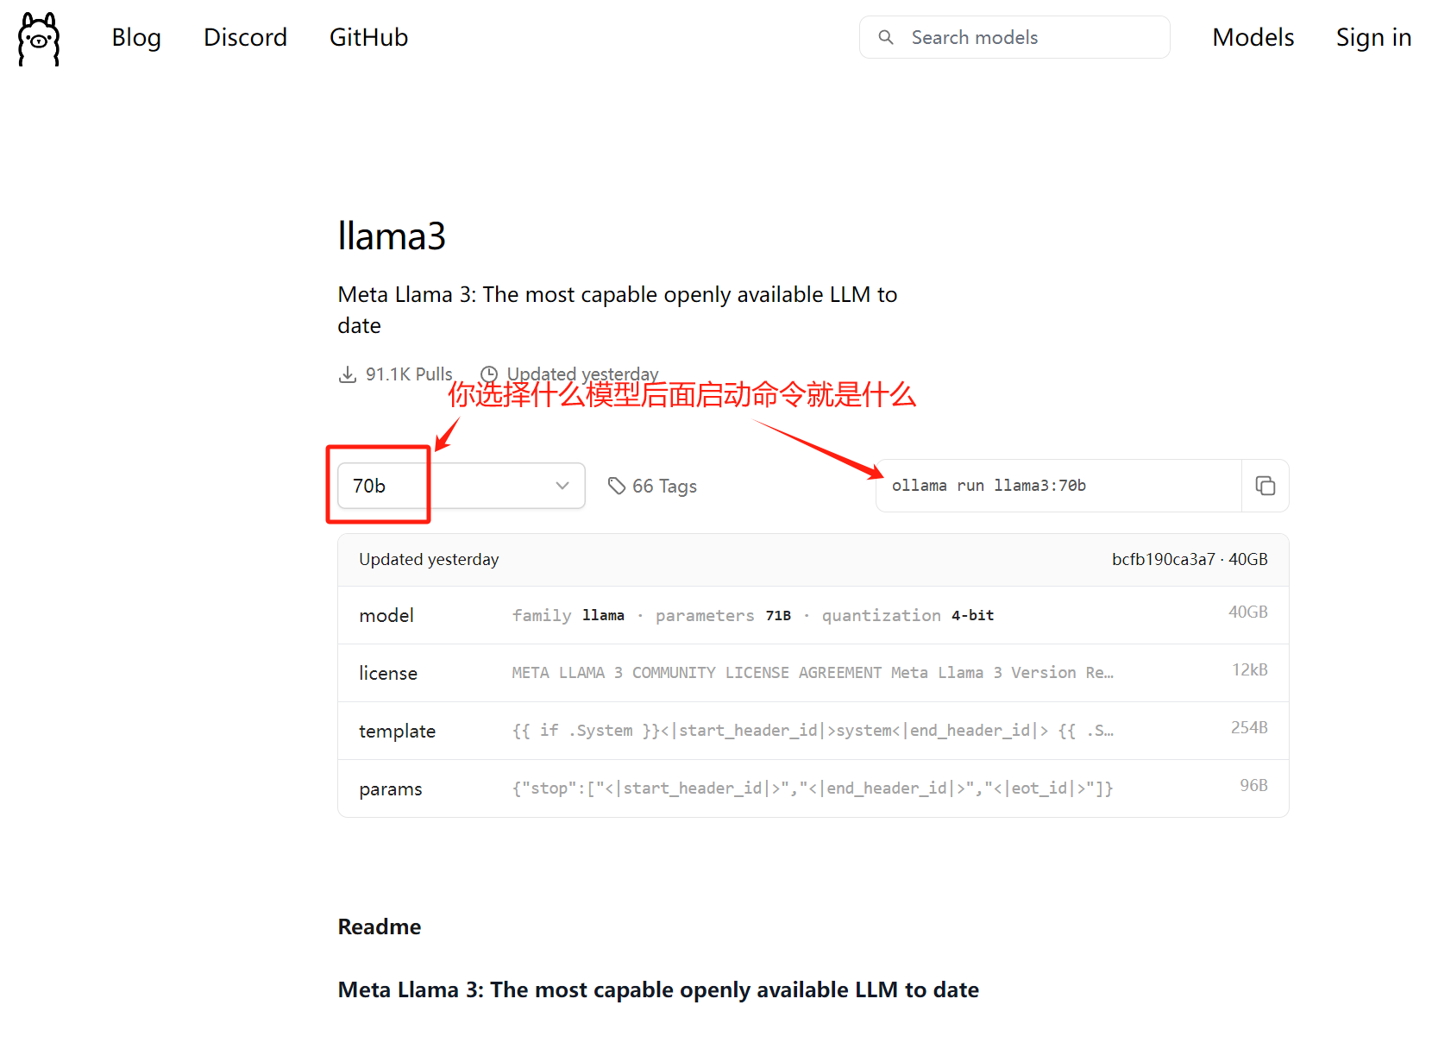
Task: Open the Discord link
Action: (x=245, y=37)
